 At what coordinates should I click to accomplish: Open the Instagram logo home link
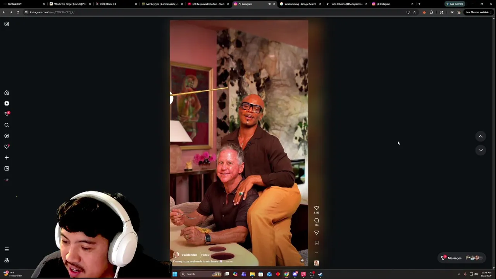coord(7,24)
